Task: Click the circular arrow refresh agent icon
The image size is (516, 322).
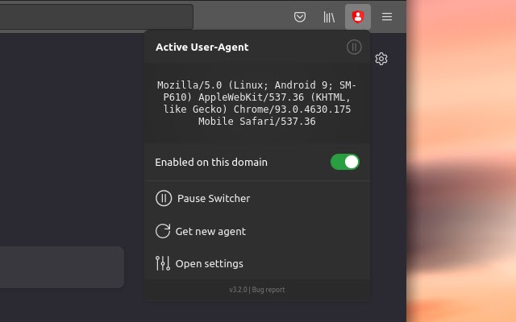Action: tap(163, 231)
